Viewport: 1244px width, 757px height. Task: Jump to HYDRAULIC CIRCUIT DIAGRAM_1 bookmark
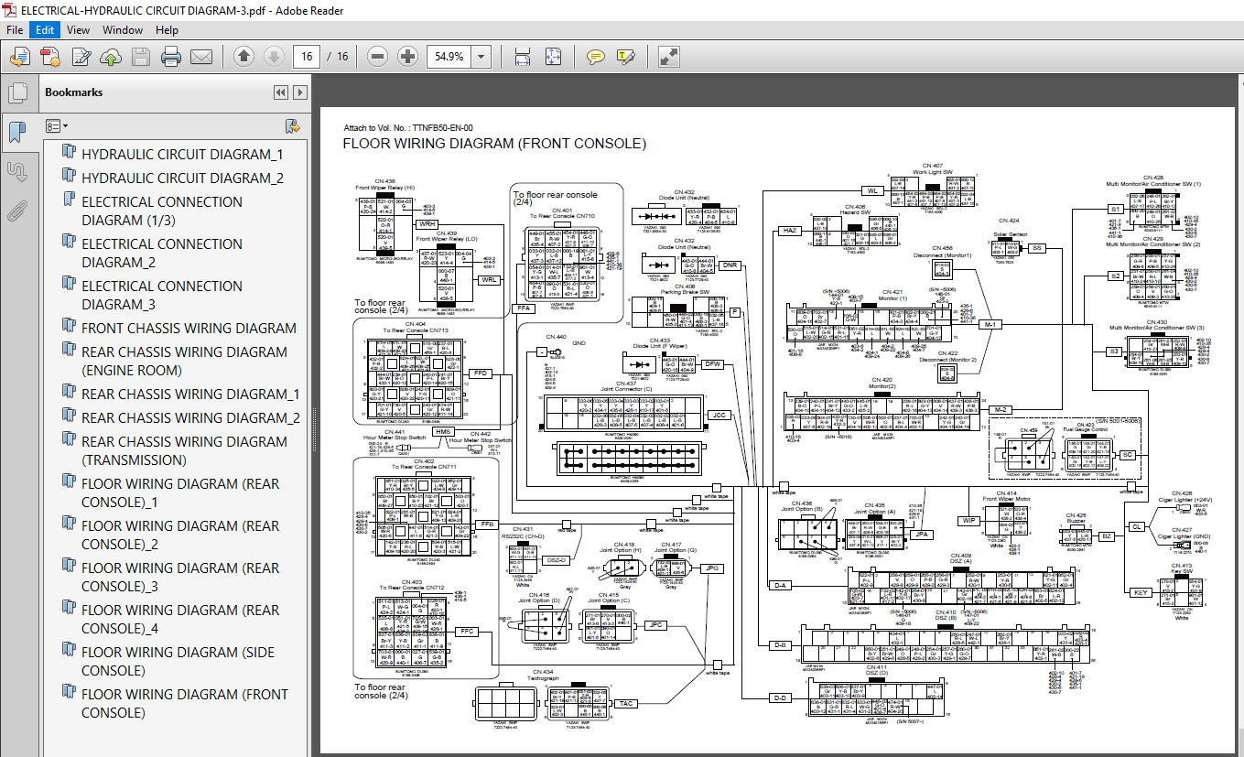coord(182,154)
